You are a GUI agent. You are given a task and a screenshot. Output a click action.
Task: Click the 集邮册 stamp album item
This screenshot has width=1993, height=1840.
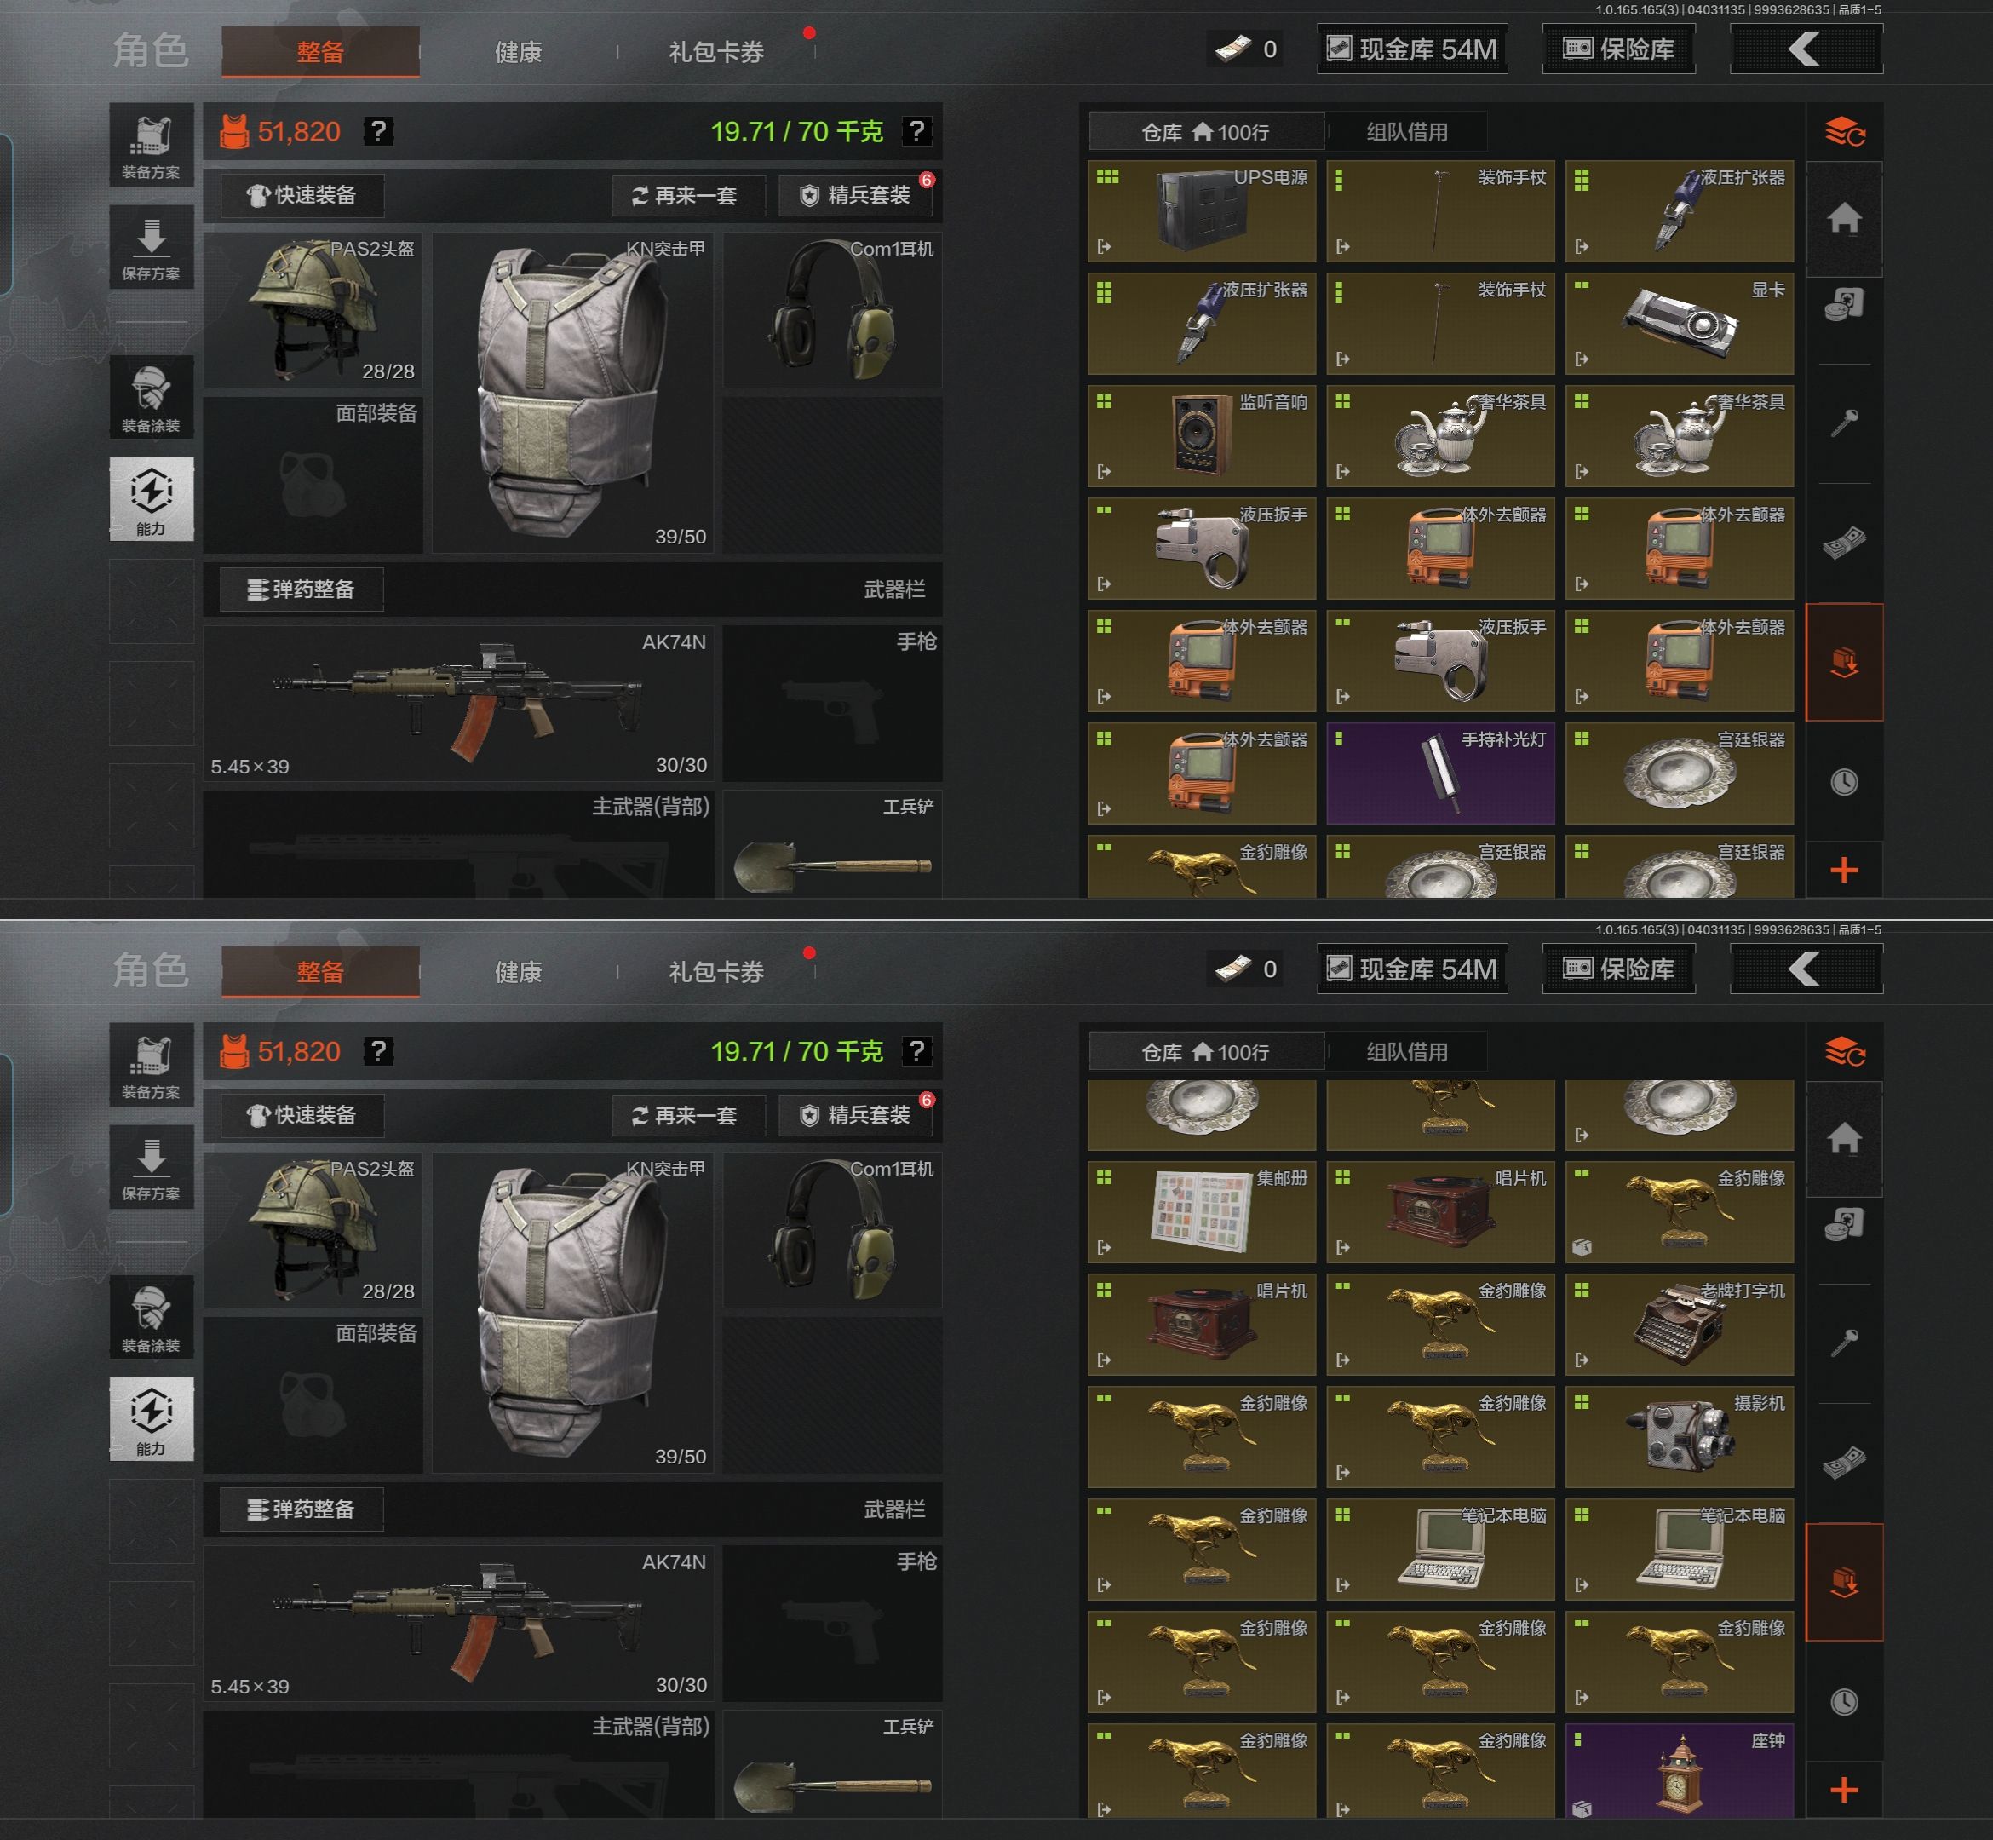click(1202, 1211)
